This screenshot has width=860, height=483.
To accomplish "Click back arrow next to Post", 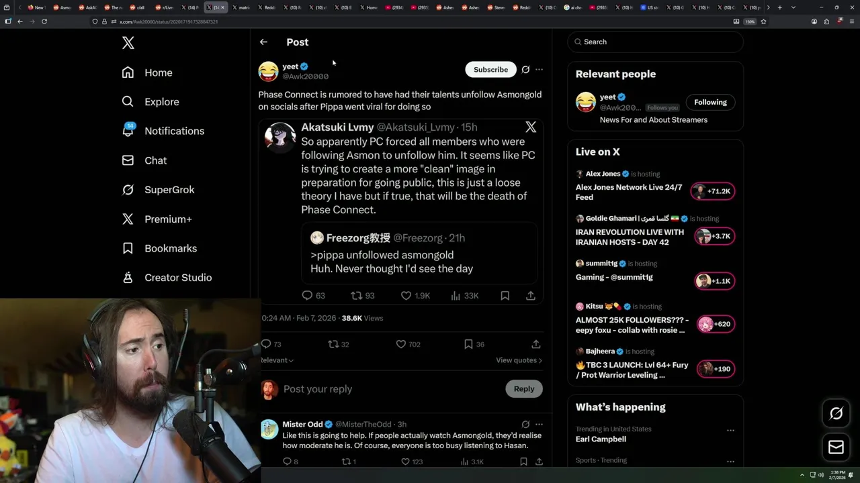I will click(263, 42).
